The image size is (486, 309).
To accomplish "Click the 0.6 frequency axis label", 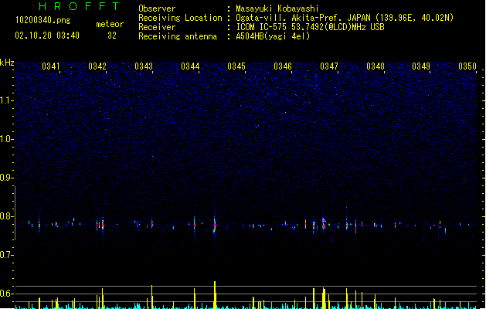I will (6, 294).
